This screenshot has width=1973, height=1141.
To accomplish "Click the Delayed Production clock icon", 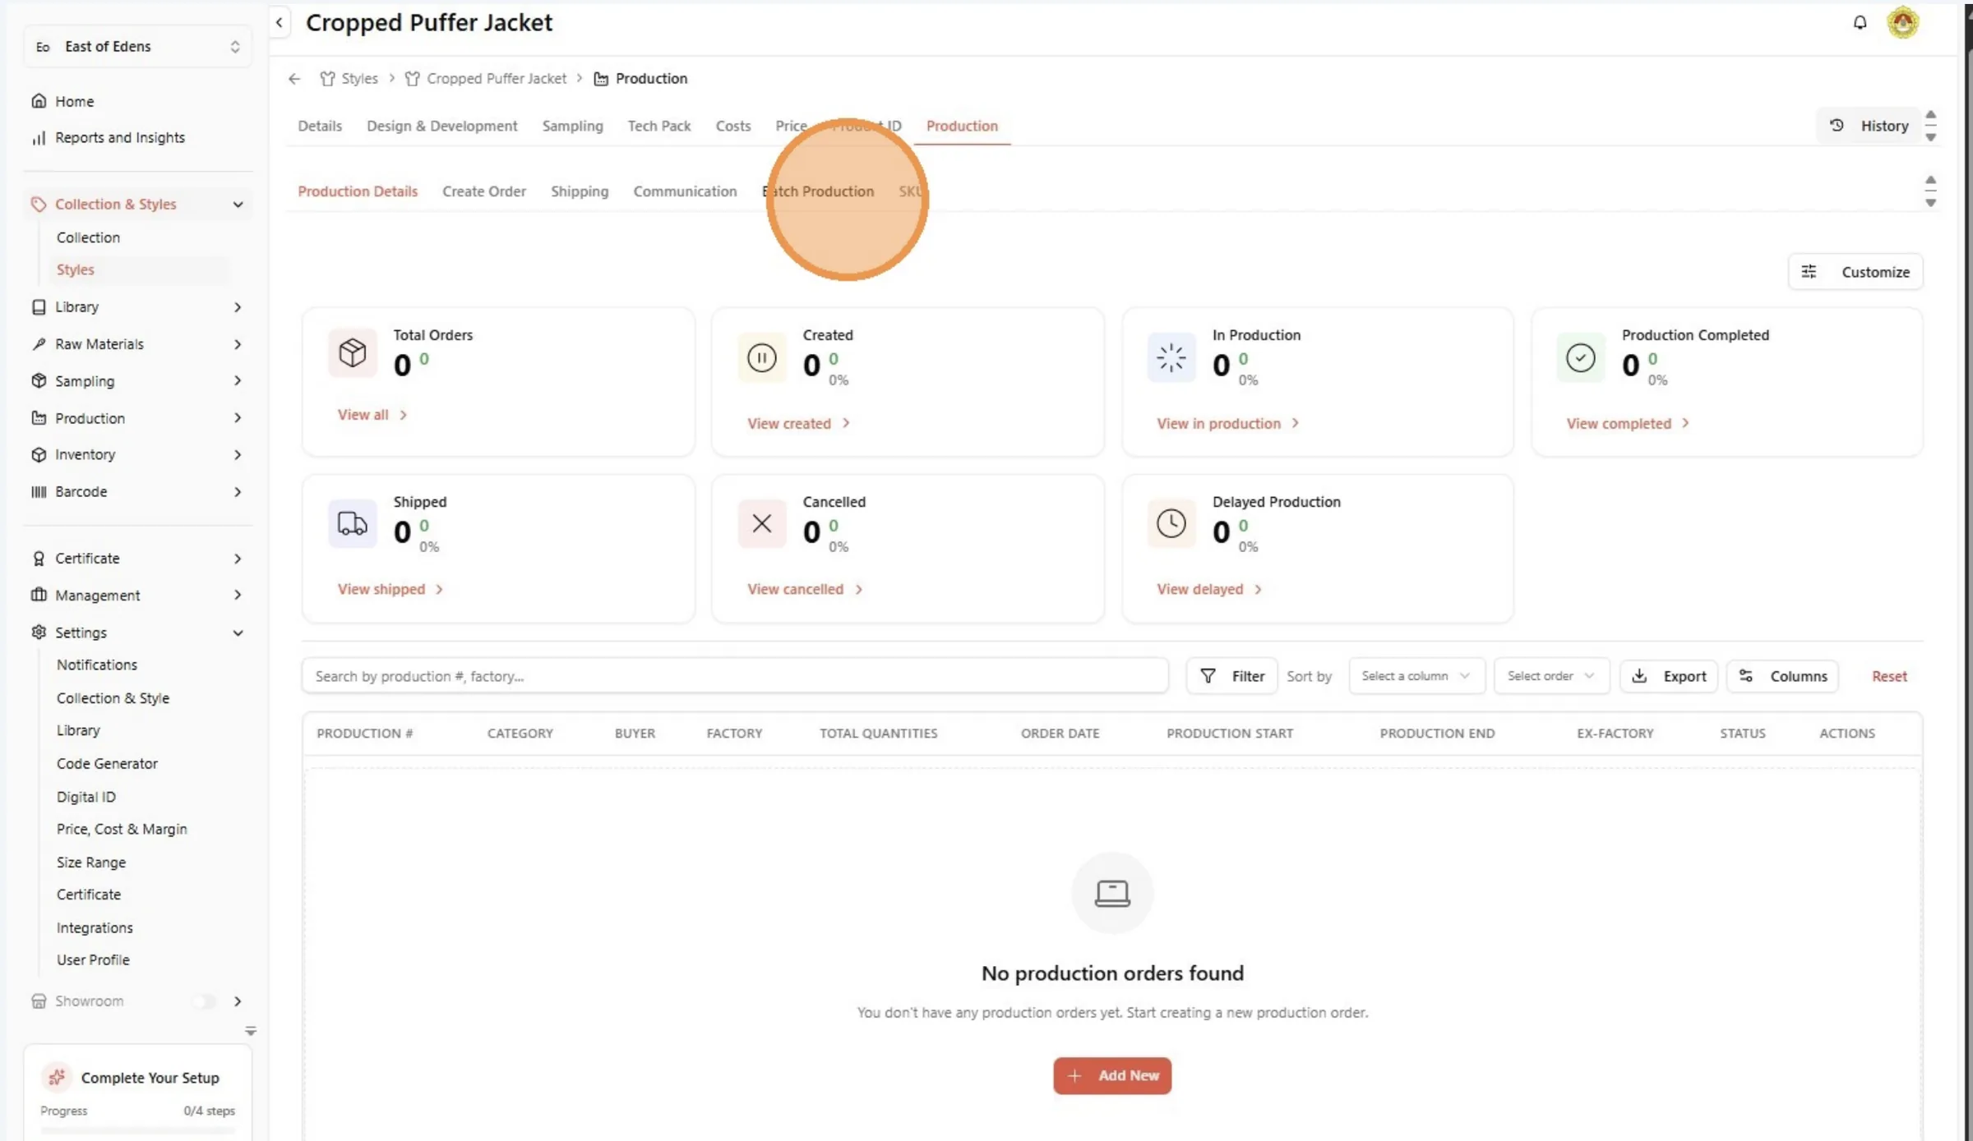I will (1171, 523).
